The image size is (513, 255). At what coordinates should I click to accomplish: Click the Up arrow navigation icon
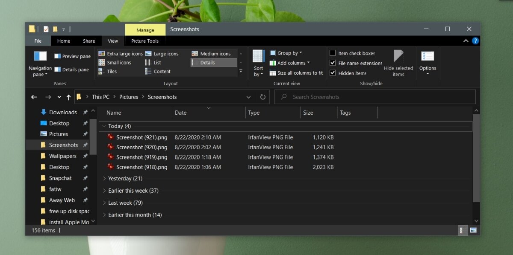click(68, 97)
